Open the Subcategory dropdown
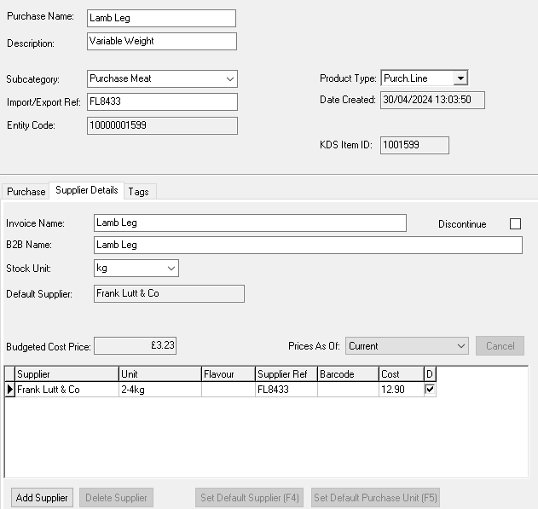The width and height of the screenshot is (538, 509). point(230,79)
